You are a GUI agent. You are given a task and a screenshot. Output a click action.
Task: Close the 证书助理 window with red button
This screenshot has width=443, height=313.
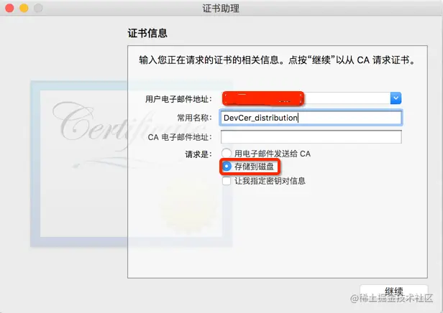(9, 8)
